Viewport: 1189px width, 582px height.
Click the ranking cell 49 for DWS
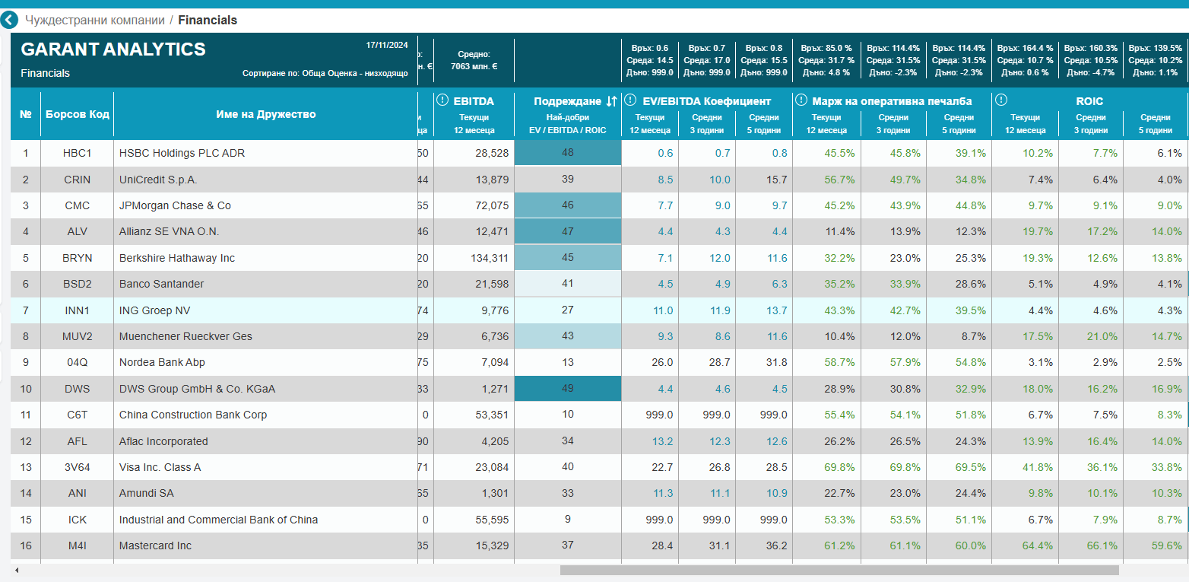click(568, 389)
